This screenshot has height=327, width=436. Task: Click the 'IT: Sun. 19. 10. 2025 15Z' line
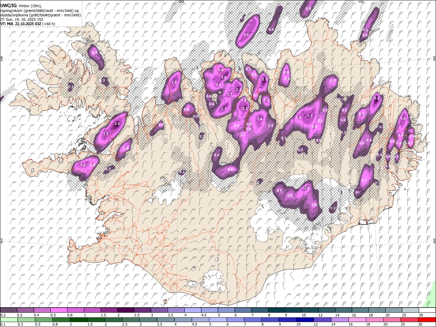pos(22,19)
